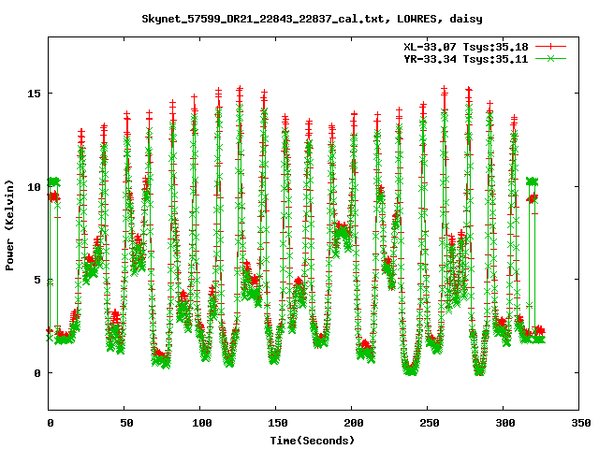Viewport: 599px width, 449px height.
Task: Click y-axis tick label '5'
Action: tap(37, 280)
